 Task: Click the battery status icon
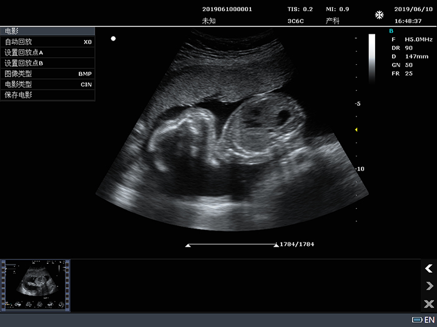(x=417, y=320)
